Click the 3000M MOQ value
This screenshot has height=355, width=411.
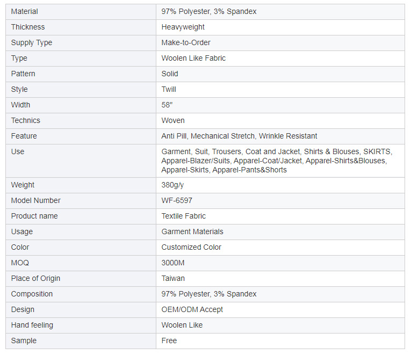pyautogui.click(x=174, y=263)
